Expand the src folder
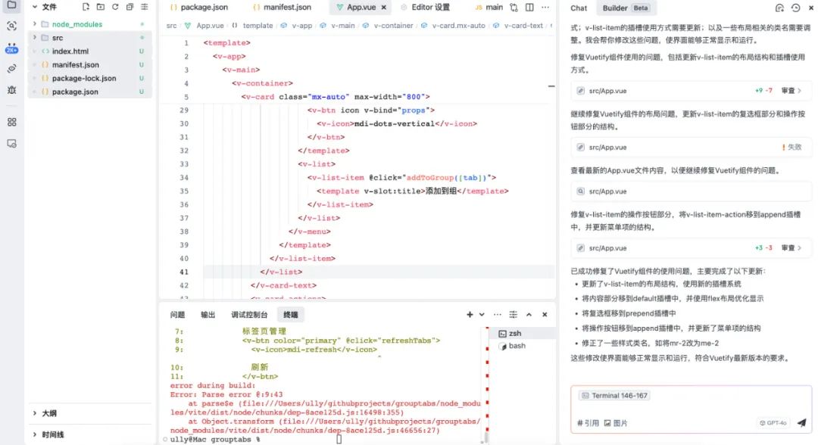This screenshot has height=445, width=818. 34,38
